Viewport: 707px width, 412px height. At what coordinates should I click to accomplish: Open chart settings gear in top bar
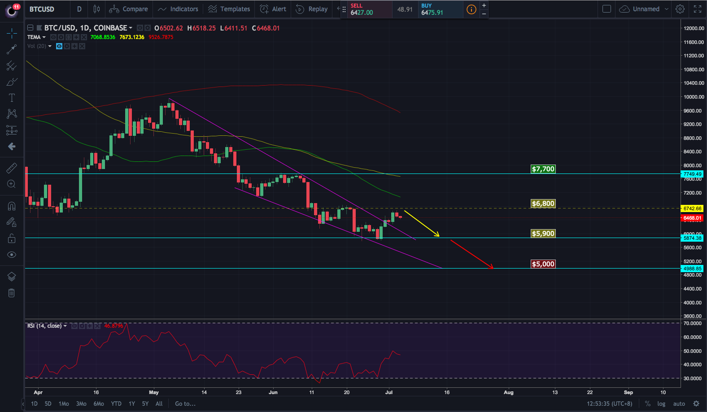[x=680, y=9]
